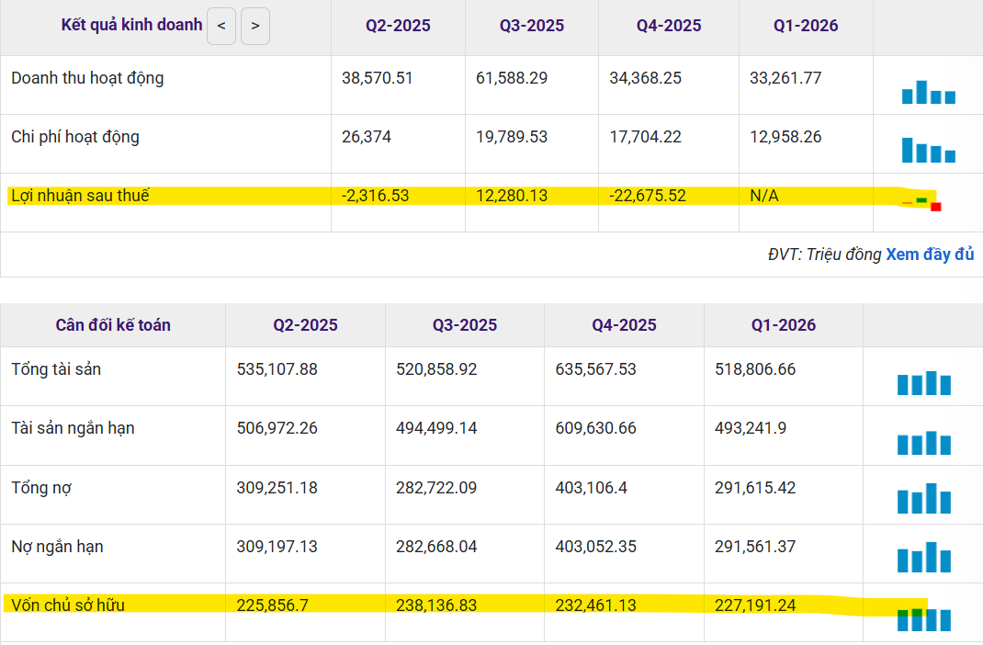
Task: Select the 'Vốn chủ sở hữu' row label
Action: [68, 605]
